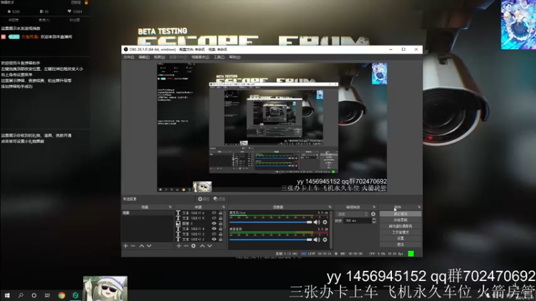Remove the selected source with the minus icon
The width and height of the screenshot is (536, 301).
coord(186,245)
